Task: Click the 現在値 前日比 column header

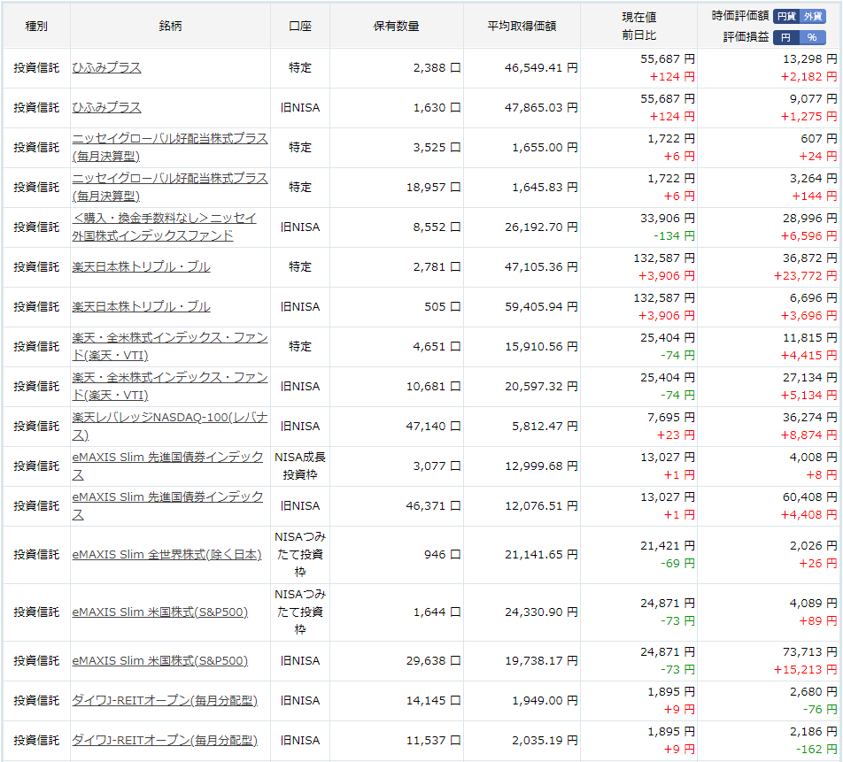Action: coord(639,27)
